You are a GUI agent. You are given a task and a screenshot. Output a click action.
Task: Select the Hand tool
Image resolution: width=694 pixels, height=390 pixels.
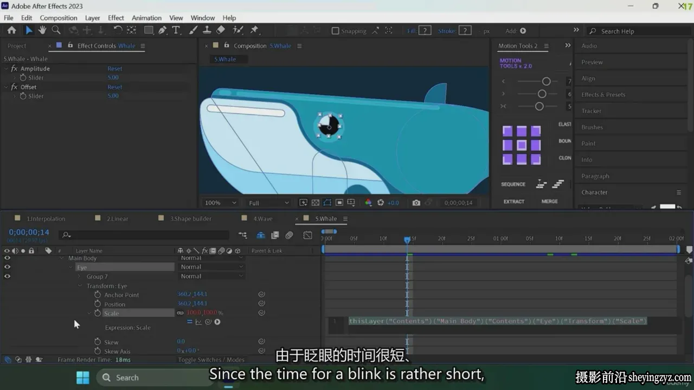(x=42, y=30)
